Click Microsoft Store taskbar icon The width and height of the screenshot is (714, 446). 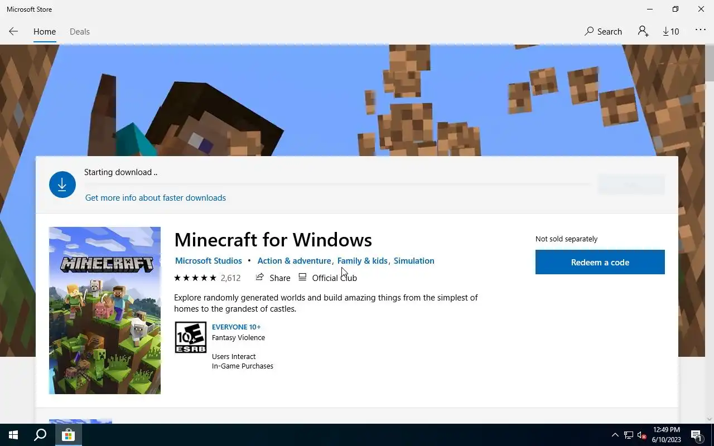68,435
